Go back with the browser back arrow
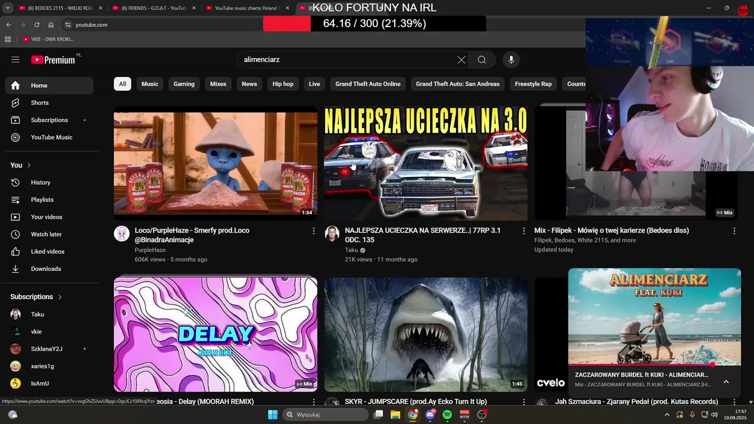 [x=8, y=25]
